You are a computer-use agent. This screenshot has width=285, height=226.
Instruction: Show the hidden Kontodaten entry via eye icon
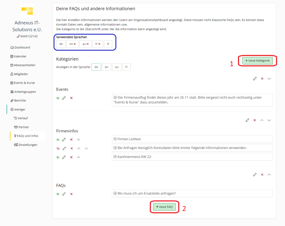point(58,148)
